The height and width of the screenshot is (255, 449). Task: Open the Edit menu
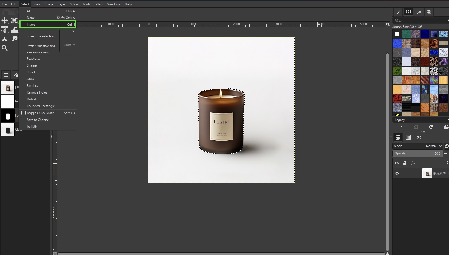(14, 4)
